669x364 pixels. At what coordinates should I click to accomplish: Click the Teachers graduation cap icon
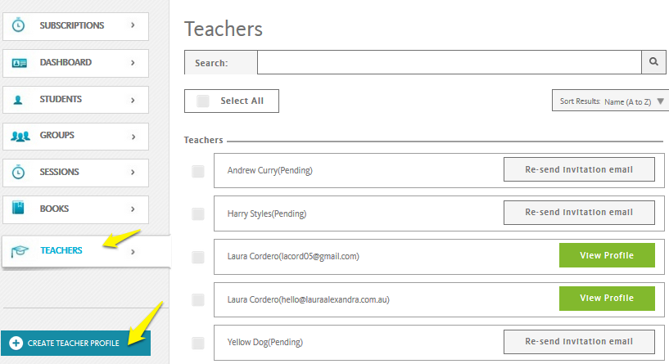pyautogui.click(x=20, y=251)
